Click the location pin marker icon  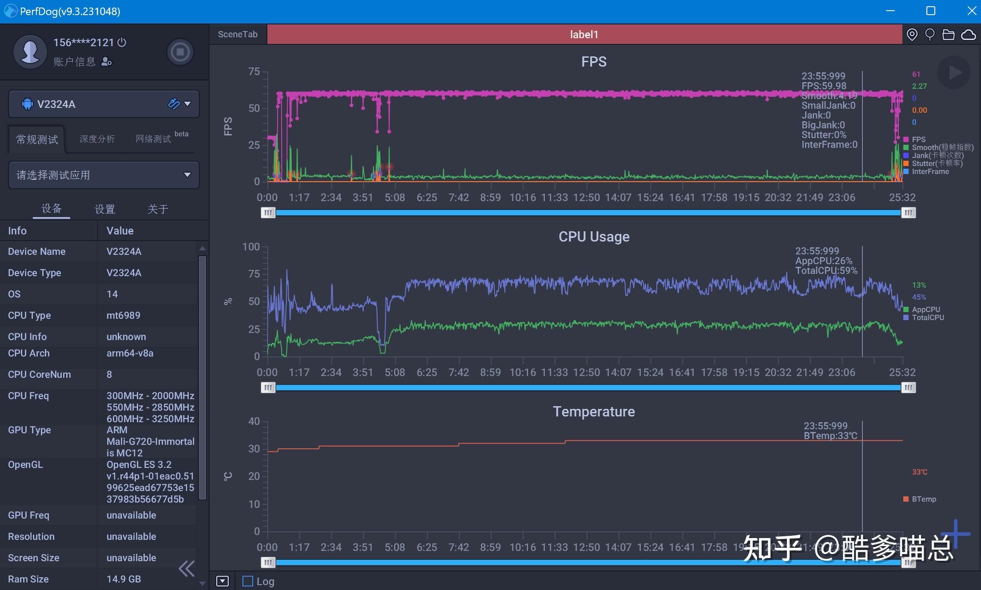(912, 35)
